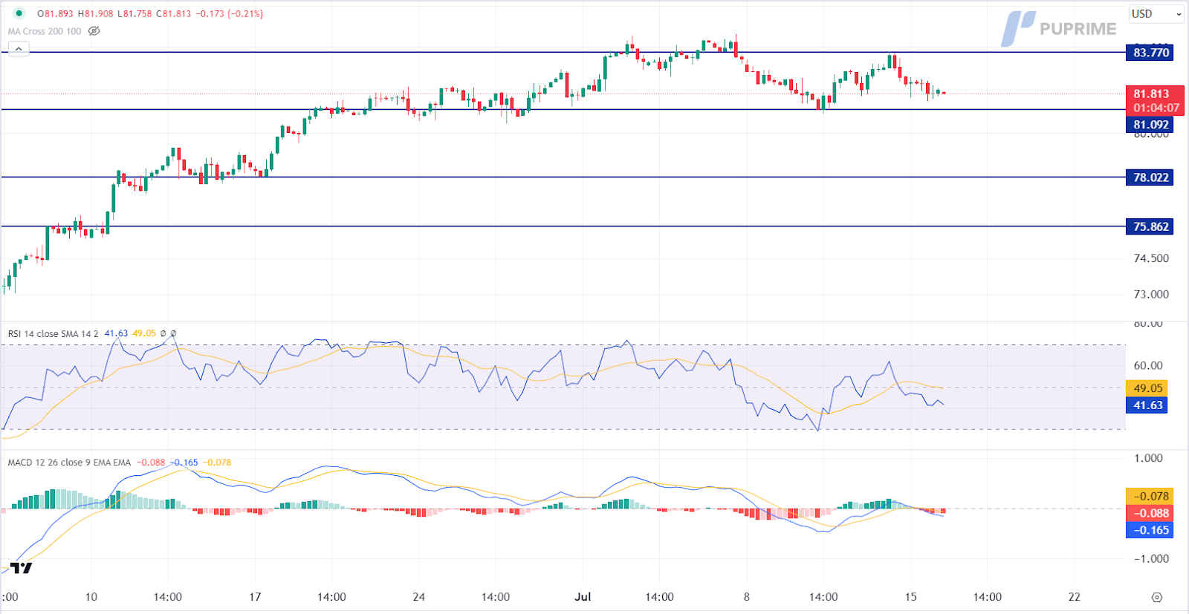Click the close value C81.813 in the legend
This screenshot has width=1189, height=614.
point(174,13)
